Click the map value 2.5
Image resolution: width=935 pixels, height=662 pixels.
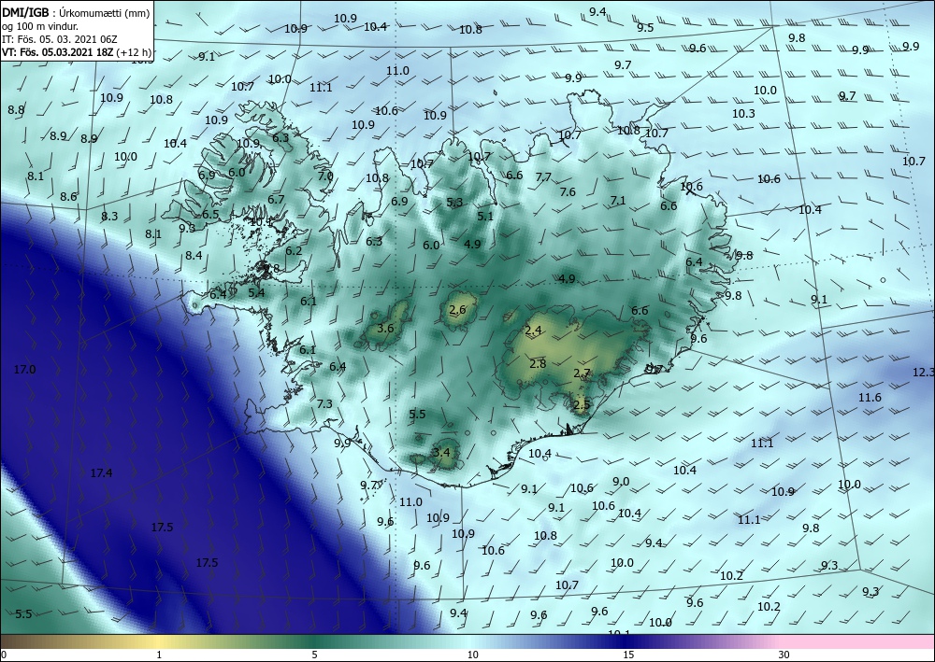coord(582,405)
